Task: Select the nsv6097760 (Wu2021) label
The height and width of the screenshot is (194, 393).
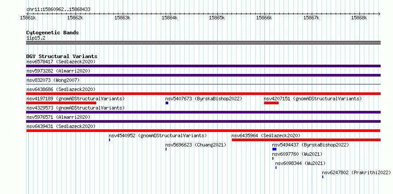Action: click(x=297, y=154)
